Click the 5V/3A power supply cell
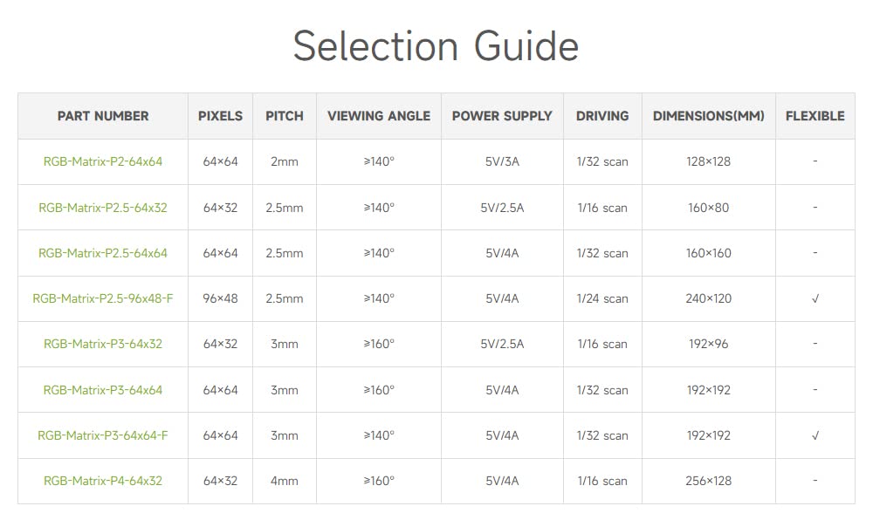 click(x=502, y=161)
